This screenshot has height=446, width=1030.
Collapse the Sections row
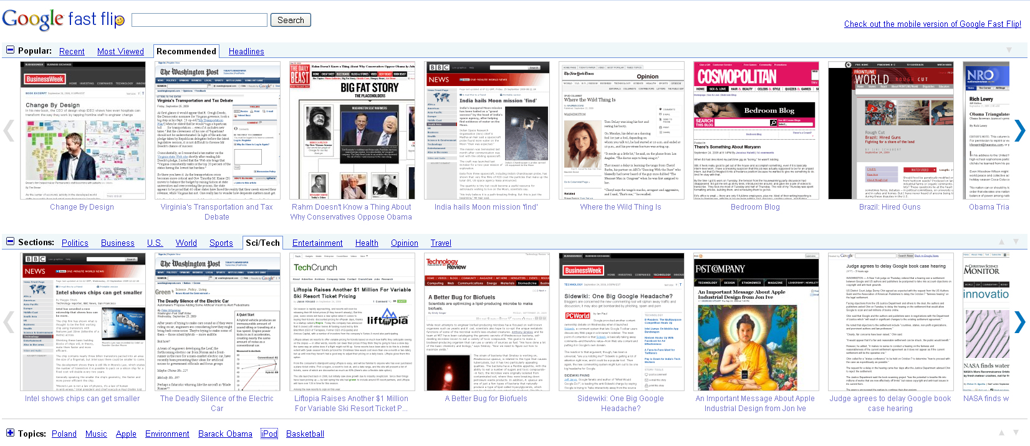point(10,241)
